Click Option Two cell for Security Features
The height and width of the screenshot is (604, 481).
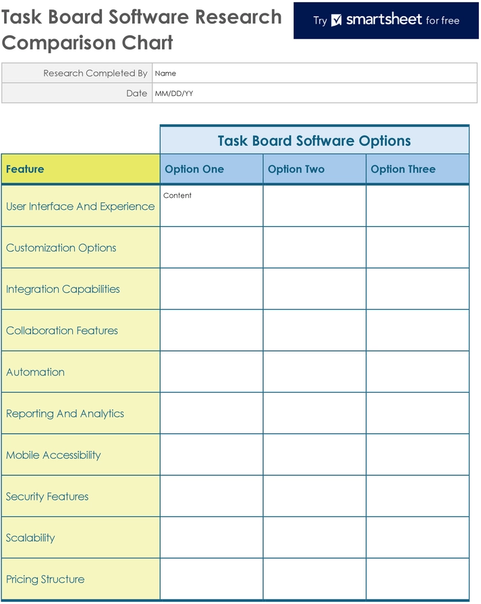point(314,496)
